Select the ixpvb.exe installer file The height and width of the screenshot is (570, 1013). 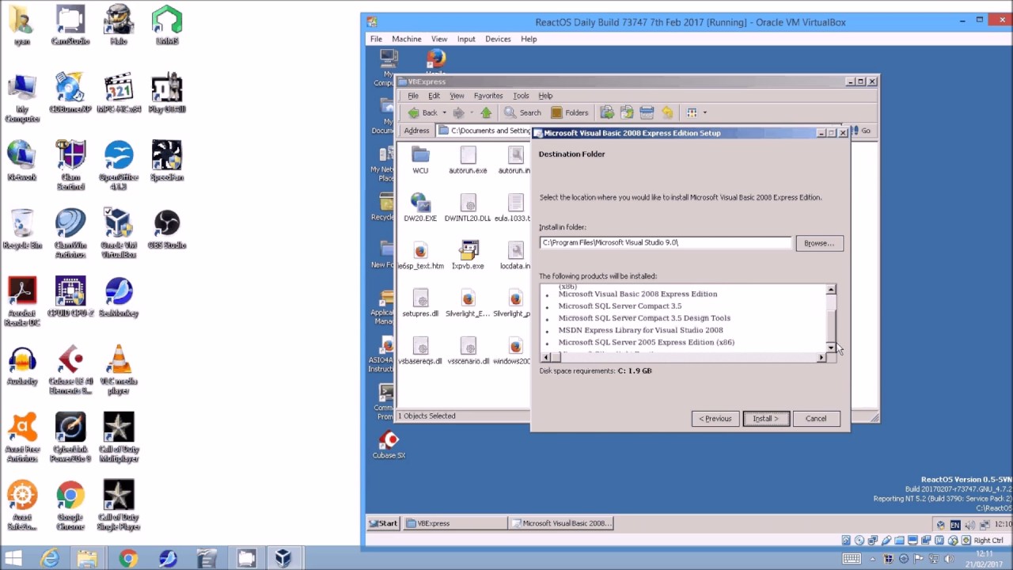point(468,256)
